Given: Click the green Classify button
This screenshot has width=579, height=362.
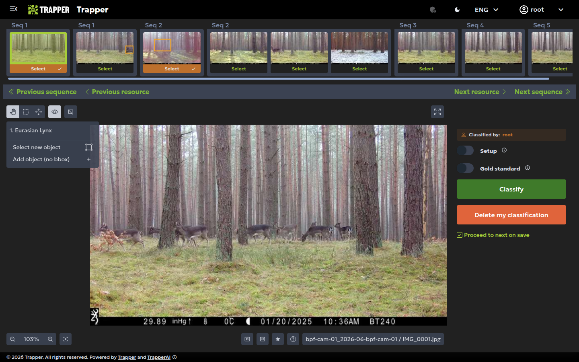Looking at the screenshot, I should click(x=511, y=189).
